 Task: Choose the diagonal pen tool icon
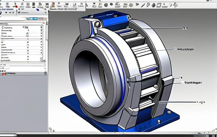click(x=143, y=5)
